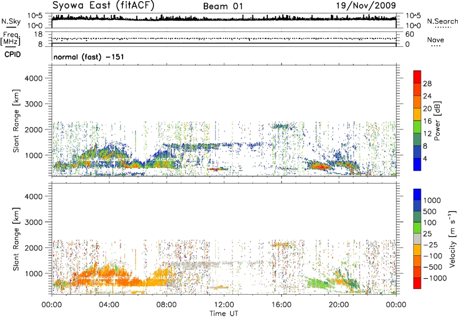Click the 'N.Search' legend label
This screenshot has height=317, width=458.
(x=442, y=21)
